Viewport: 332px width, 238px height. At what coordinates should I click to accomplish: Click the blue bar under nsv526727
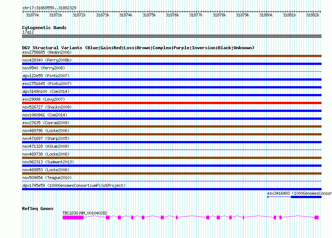point(172,111)
